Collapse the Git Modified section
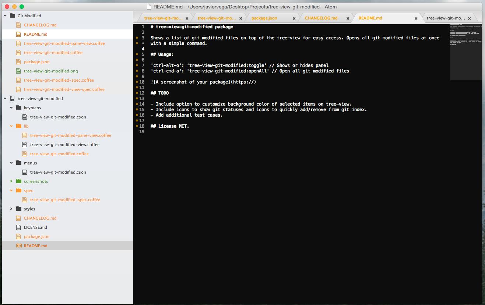485x305 pixels. coord(5,16)
